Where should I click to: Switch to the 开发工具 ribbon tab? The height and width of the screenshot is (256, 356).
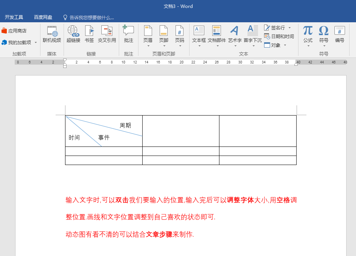[14, 17]
